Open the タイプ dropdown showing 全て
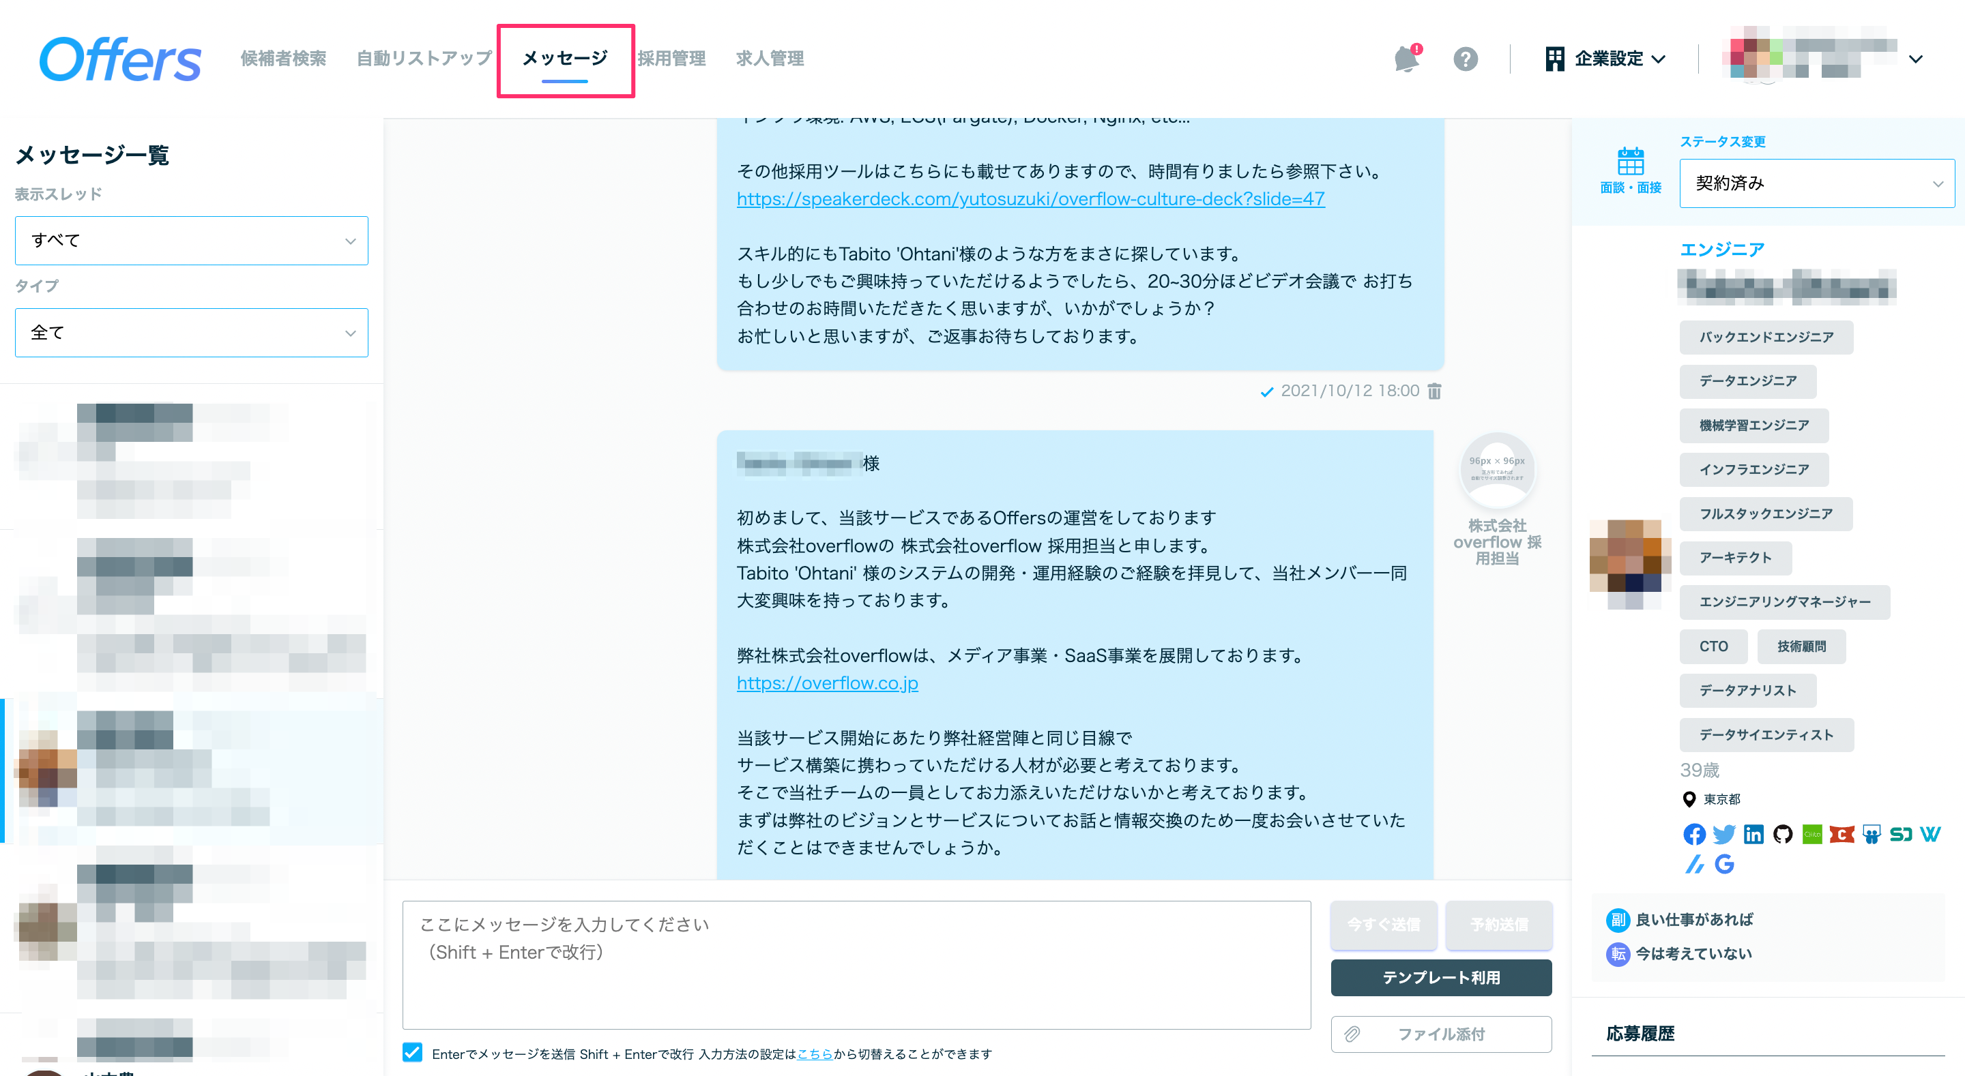 point(192,333)
